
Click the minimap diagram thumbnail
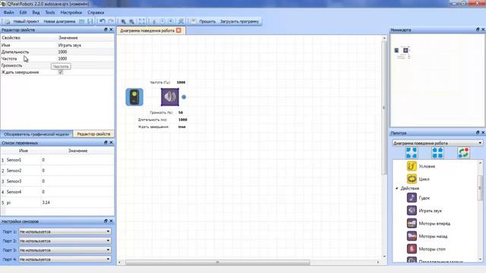[402, 52]
